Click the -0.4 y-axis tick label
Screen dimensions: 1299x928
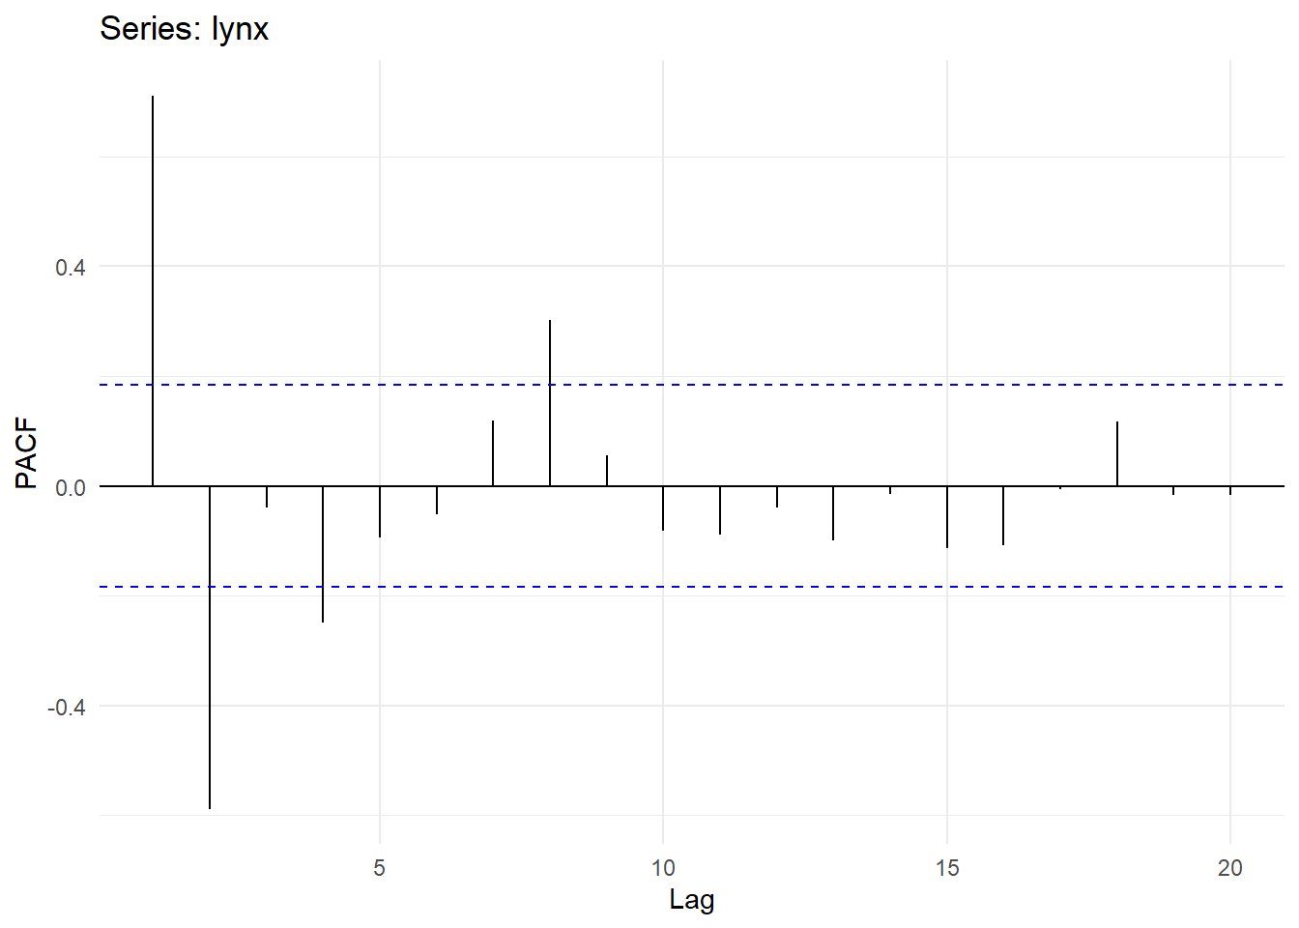66,708
